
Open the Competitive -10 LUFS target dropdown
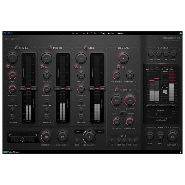167,106
